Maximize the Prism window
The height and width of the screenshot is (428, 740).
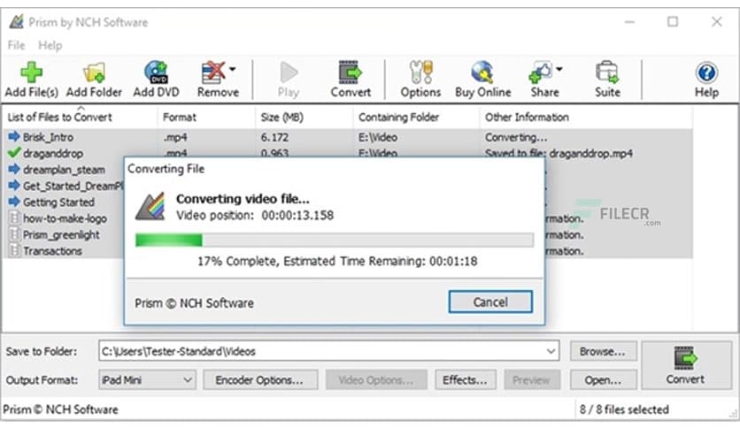[x=673, y=22]
